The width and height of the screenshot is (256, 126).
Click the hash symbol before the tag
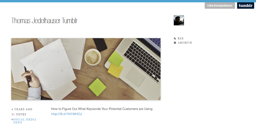pos(12,119)
